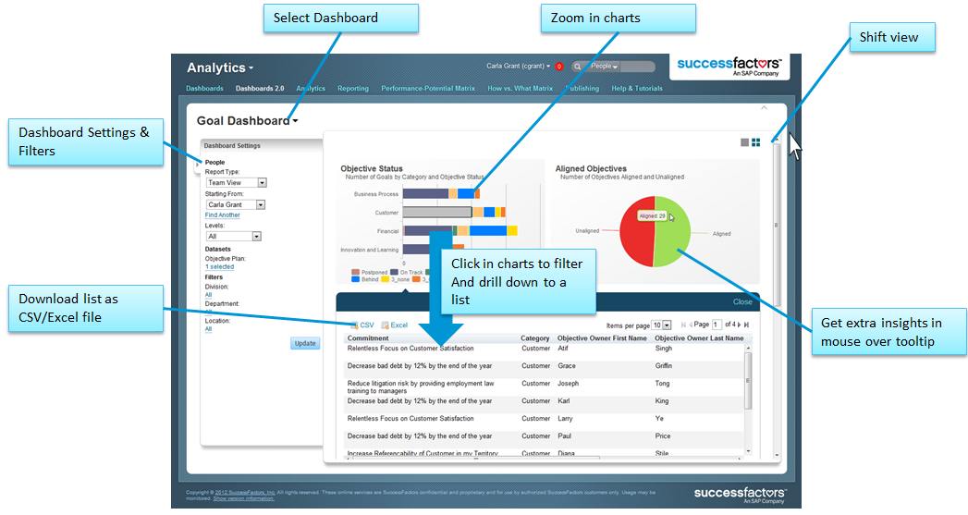Click the People search input field
This screenshot has width=968, height=515.
pyautogui.click(x=637, y=66)
